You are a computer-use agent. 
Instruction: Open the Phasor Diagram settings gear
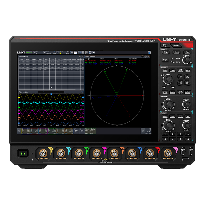[x=142, y=56]
